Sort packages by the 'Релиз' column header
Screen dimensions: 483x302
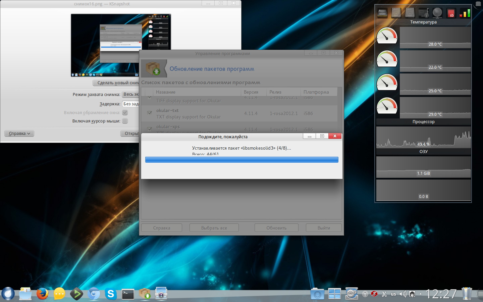coord(284,92)
